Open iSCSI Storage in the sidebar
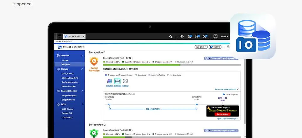Image resolution: width=302 pixels, height=138 pixels. [68, 109]
